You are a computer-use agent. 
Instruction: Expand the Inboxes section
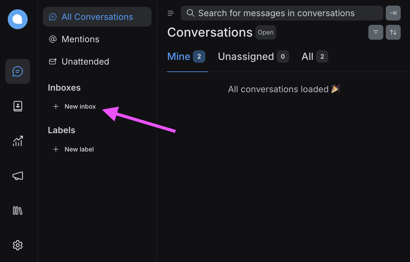(64, 87)
